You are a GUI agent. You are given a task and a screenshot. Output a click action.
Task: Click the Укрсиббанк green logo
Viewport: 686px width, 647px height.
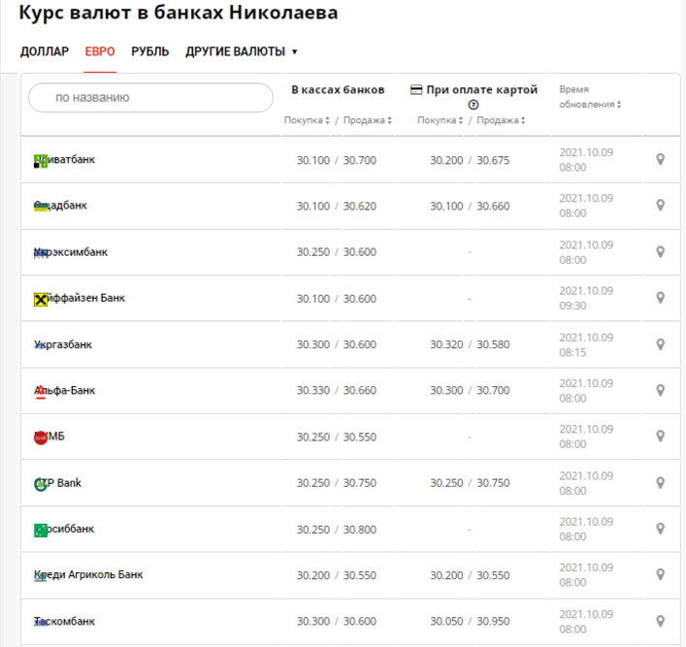coord(40,531)
